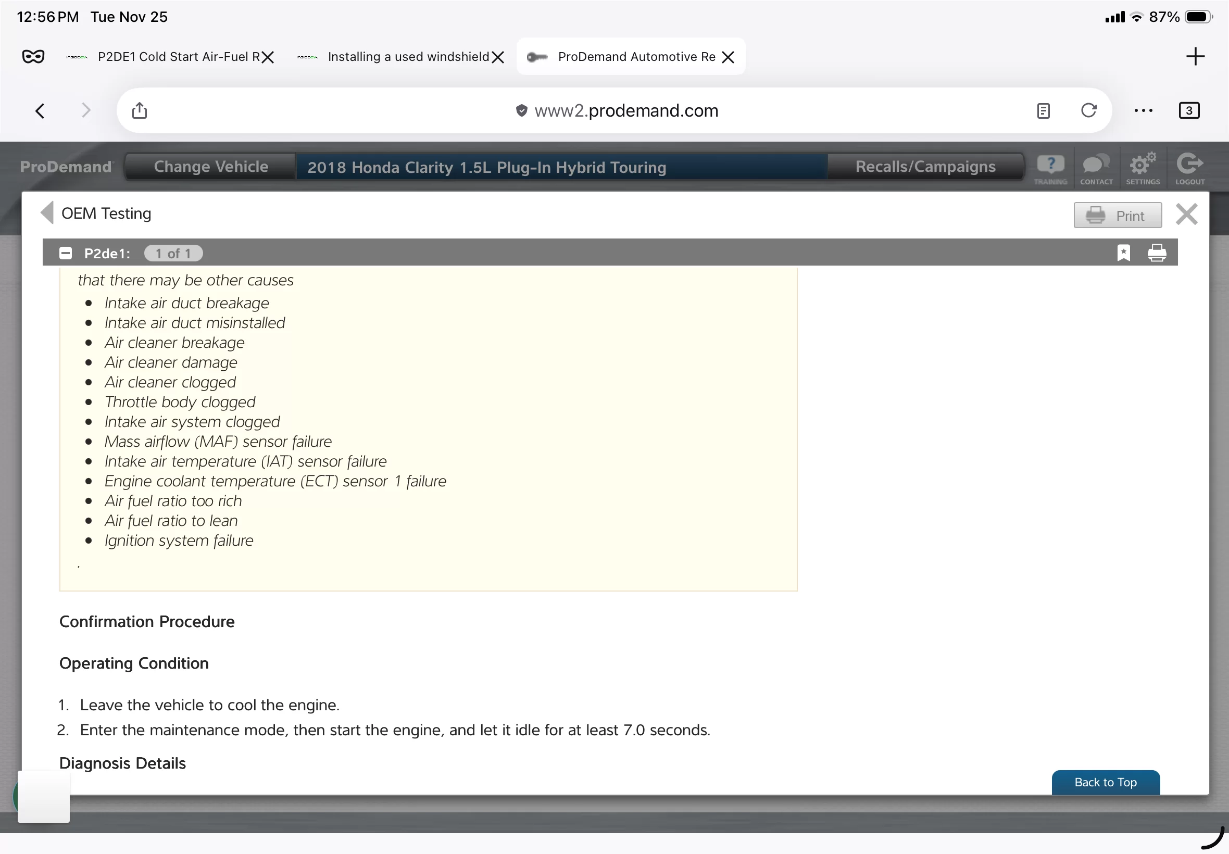Open tab overview showing 3 tabs
Screen dimensions: 1229x854
click(1188, 111)
